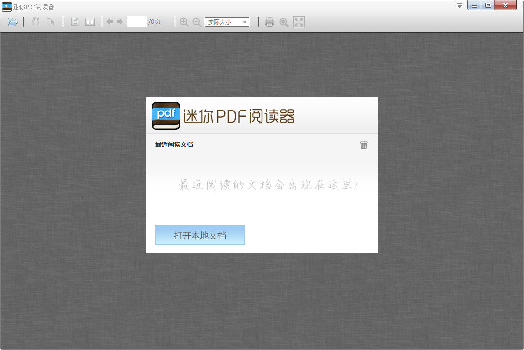Image resolution: width=524 pixels, height=350 pixels.
Task: Click the PDF logo in the welcome panel
Action: [166, 115]
